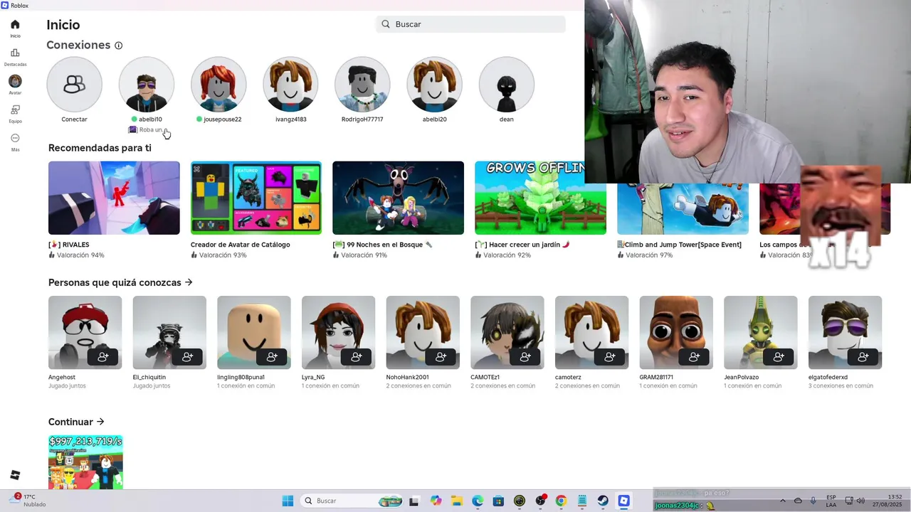Show hidden system tray icons

click(783, 501)
